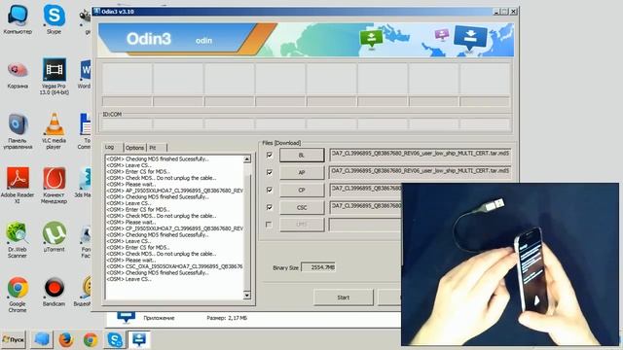Viewport: 623px width, 350px height.
Task: Toggle the BL file checkbox
Action: pos(270,155)
